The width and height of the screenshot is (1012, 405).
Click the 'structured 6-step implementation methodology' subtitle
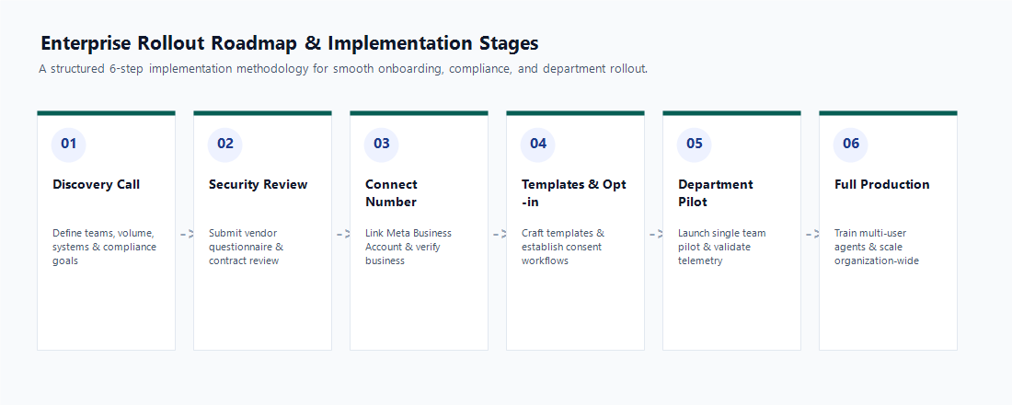(x=343, y=68)
